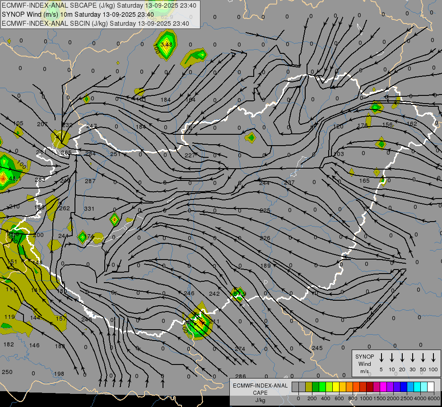Pick the bright magenta CAPE legend swatch
442x407 pixels.
383,387
